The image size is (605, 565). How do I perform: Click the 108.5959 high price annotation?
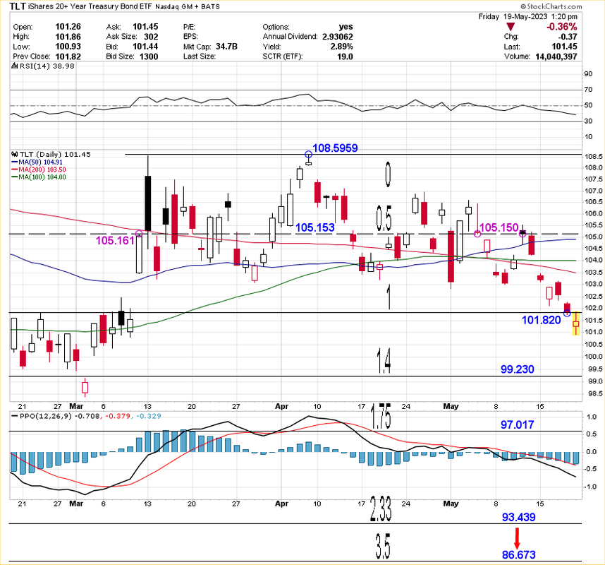(x=335, y=148)
